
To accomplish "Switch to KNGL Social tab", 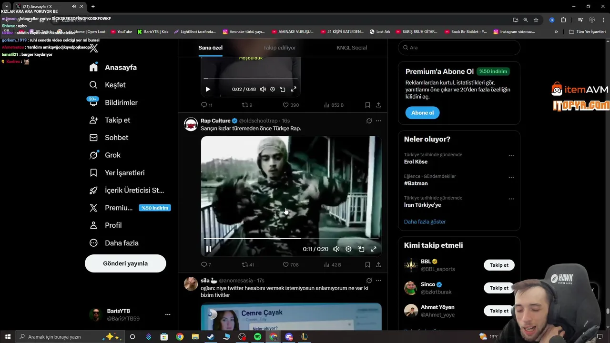I will point(352,48).
